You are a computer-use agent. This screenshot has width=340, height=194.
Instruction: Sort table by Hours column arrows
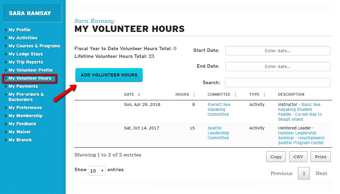pos(194,95)
